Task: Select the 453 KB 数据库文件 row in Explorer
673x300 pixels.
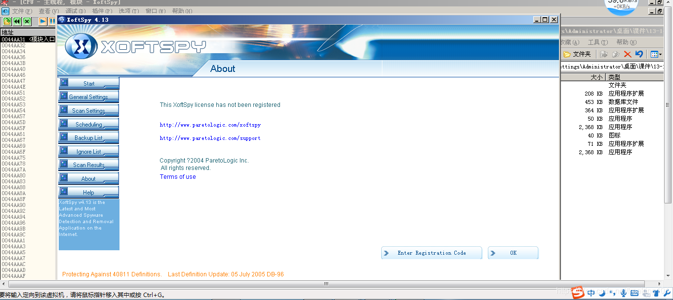Action: (x=613, y=102)
